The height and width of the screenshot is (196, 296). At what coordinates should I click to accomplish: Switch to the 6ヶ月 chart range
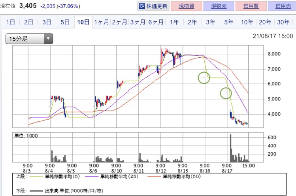point(156,22)
